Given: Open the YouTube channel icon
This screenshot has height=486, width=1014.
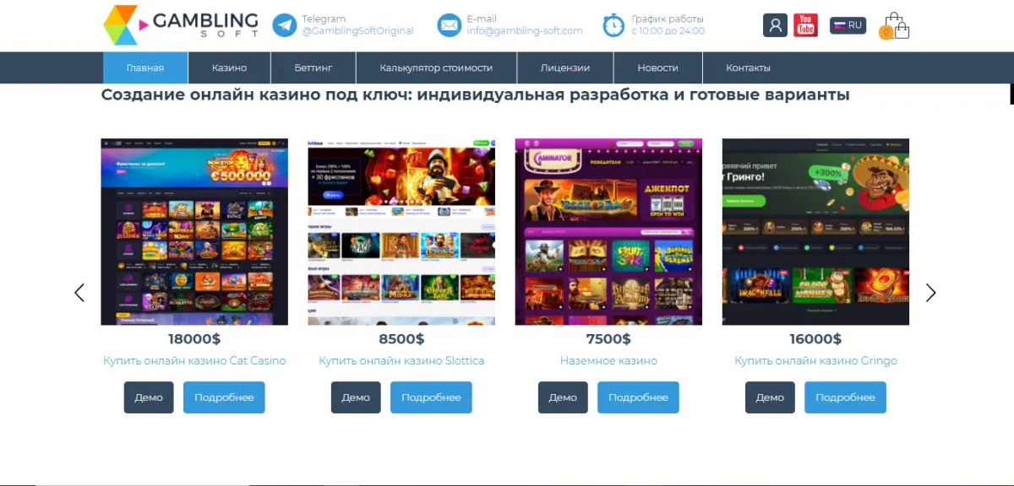Looking at the screenshot, I should [x=806, y=25].
